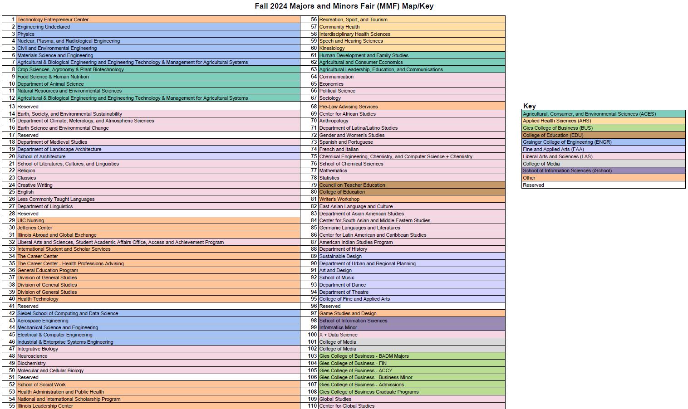
Task: Click 'Materials Science and Engineering' cell
Action: coord(158,55)
